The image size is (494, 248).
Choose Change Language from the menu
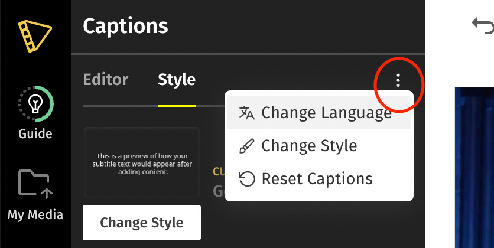coord(319,113)
